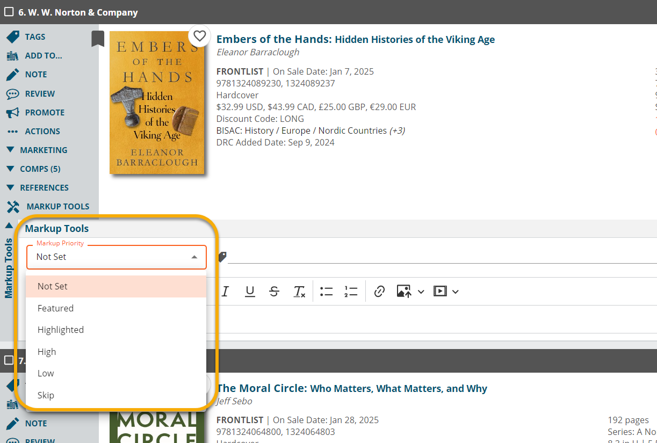Click ISBN 9781324089230, 1324089237
The image size is (657, 443).
(276, 83)
